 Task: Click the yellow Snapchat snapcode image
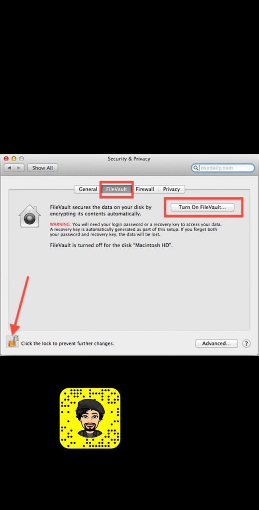pyautogui.click(x=90, y=418)
